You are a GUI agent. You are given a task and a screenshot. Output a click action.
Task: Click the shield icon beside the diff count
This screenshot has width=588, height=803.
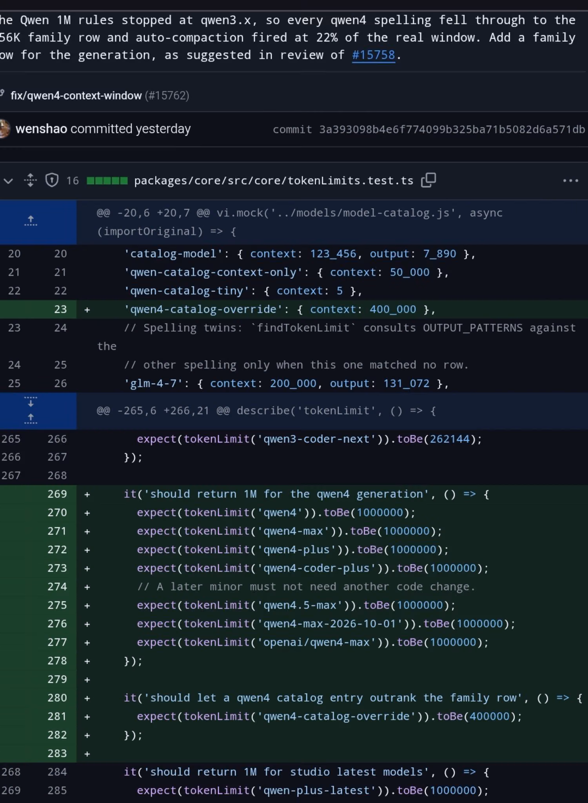click(52, 180)
